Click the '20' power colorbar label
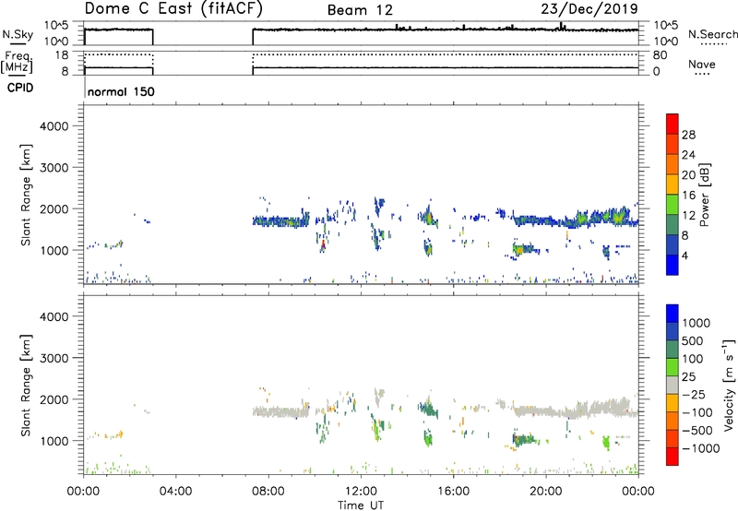The image size is (738, 511). 688,175
